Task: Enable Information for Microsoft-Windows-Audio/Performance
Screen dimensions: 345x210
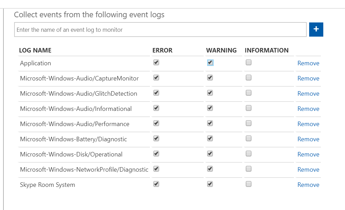Action: click(248, 123)
